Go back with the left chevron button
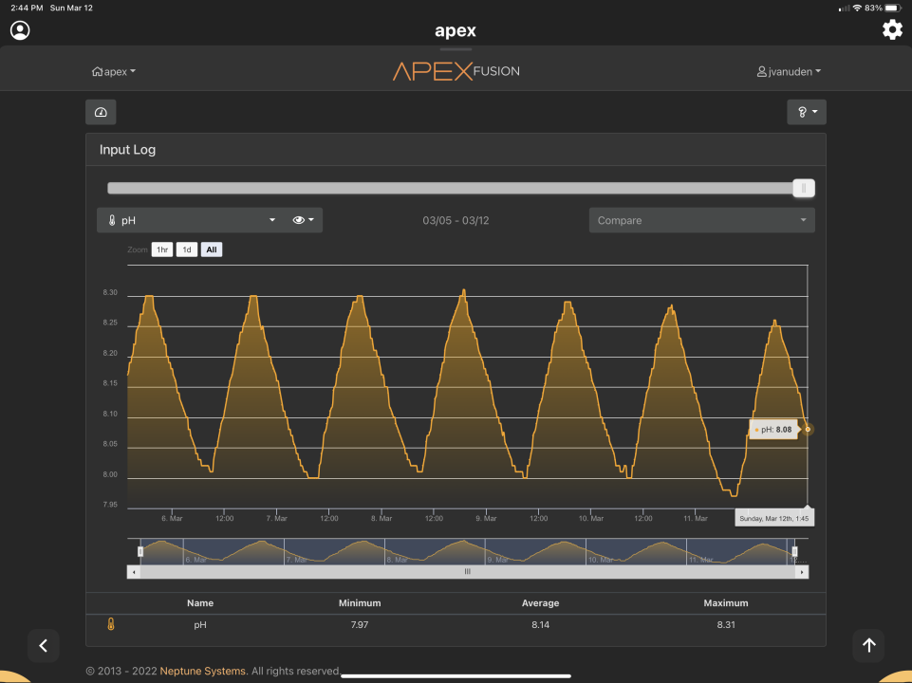The height and width of the screenshot is (683, 912). (44, 645)
